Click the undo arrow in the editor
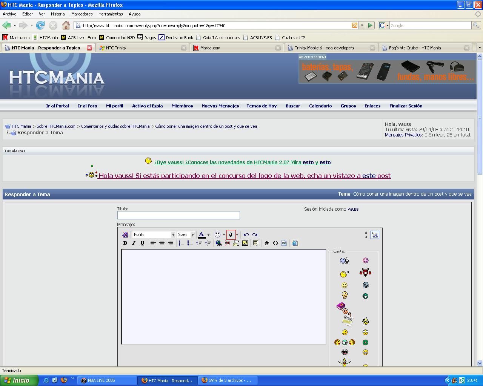This screenshot has width=483, height=386. coord(246,234)
